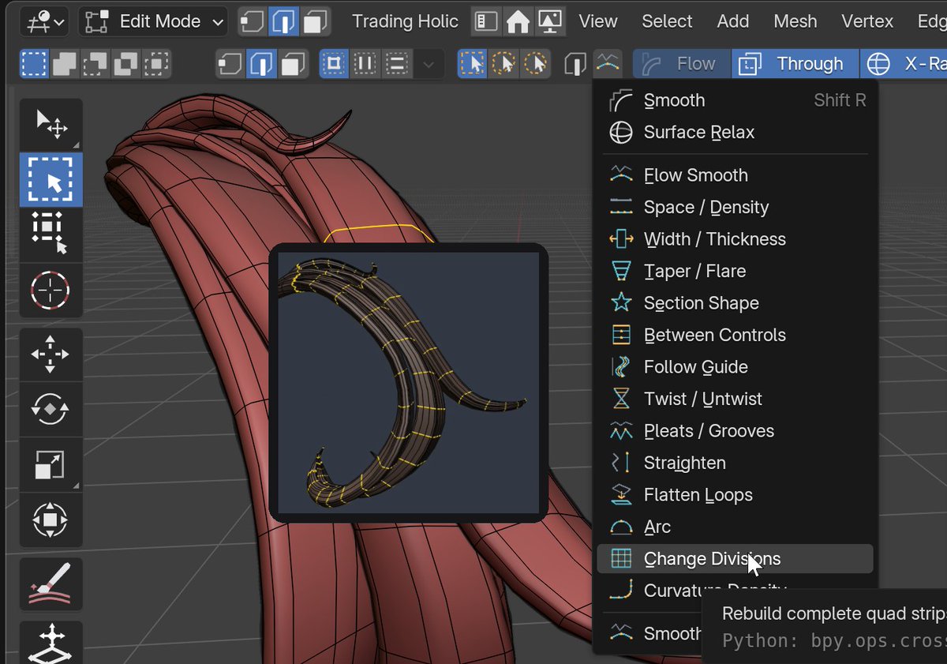The height and width of the screenshot is (664, 947).
Task: Toggle the Through selection option
Action: coord(795,63)
